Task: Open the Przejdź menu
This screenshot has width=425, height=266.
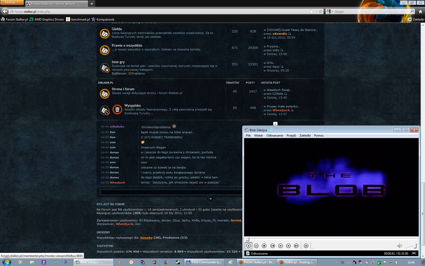Action: tap(291, 136)
